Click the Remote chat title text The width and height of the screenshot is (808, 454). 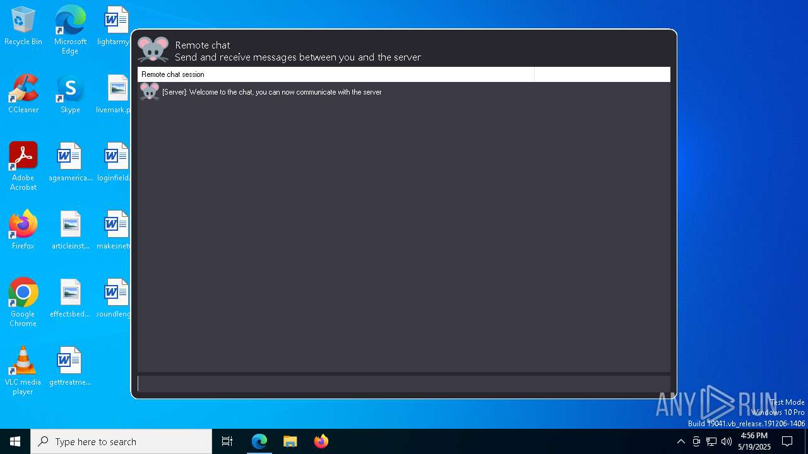click(203, 45)
